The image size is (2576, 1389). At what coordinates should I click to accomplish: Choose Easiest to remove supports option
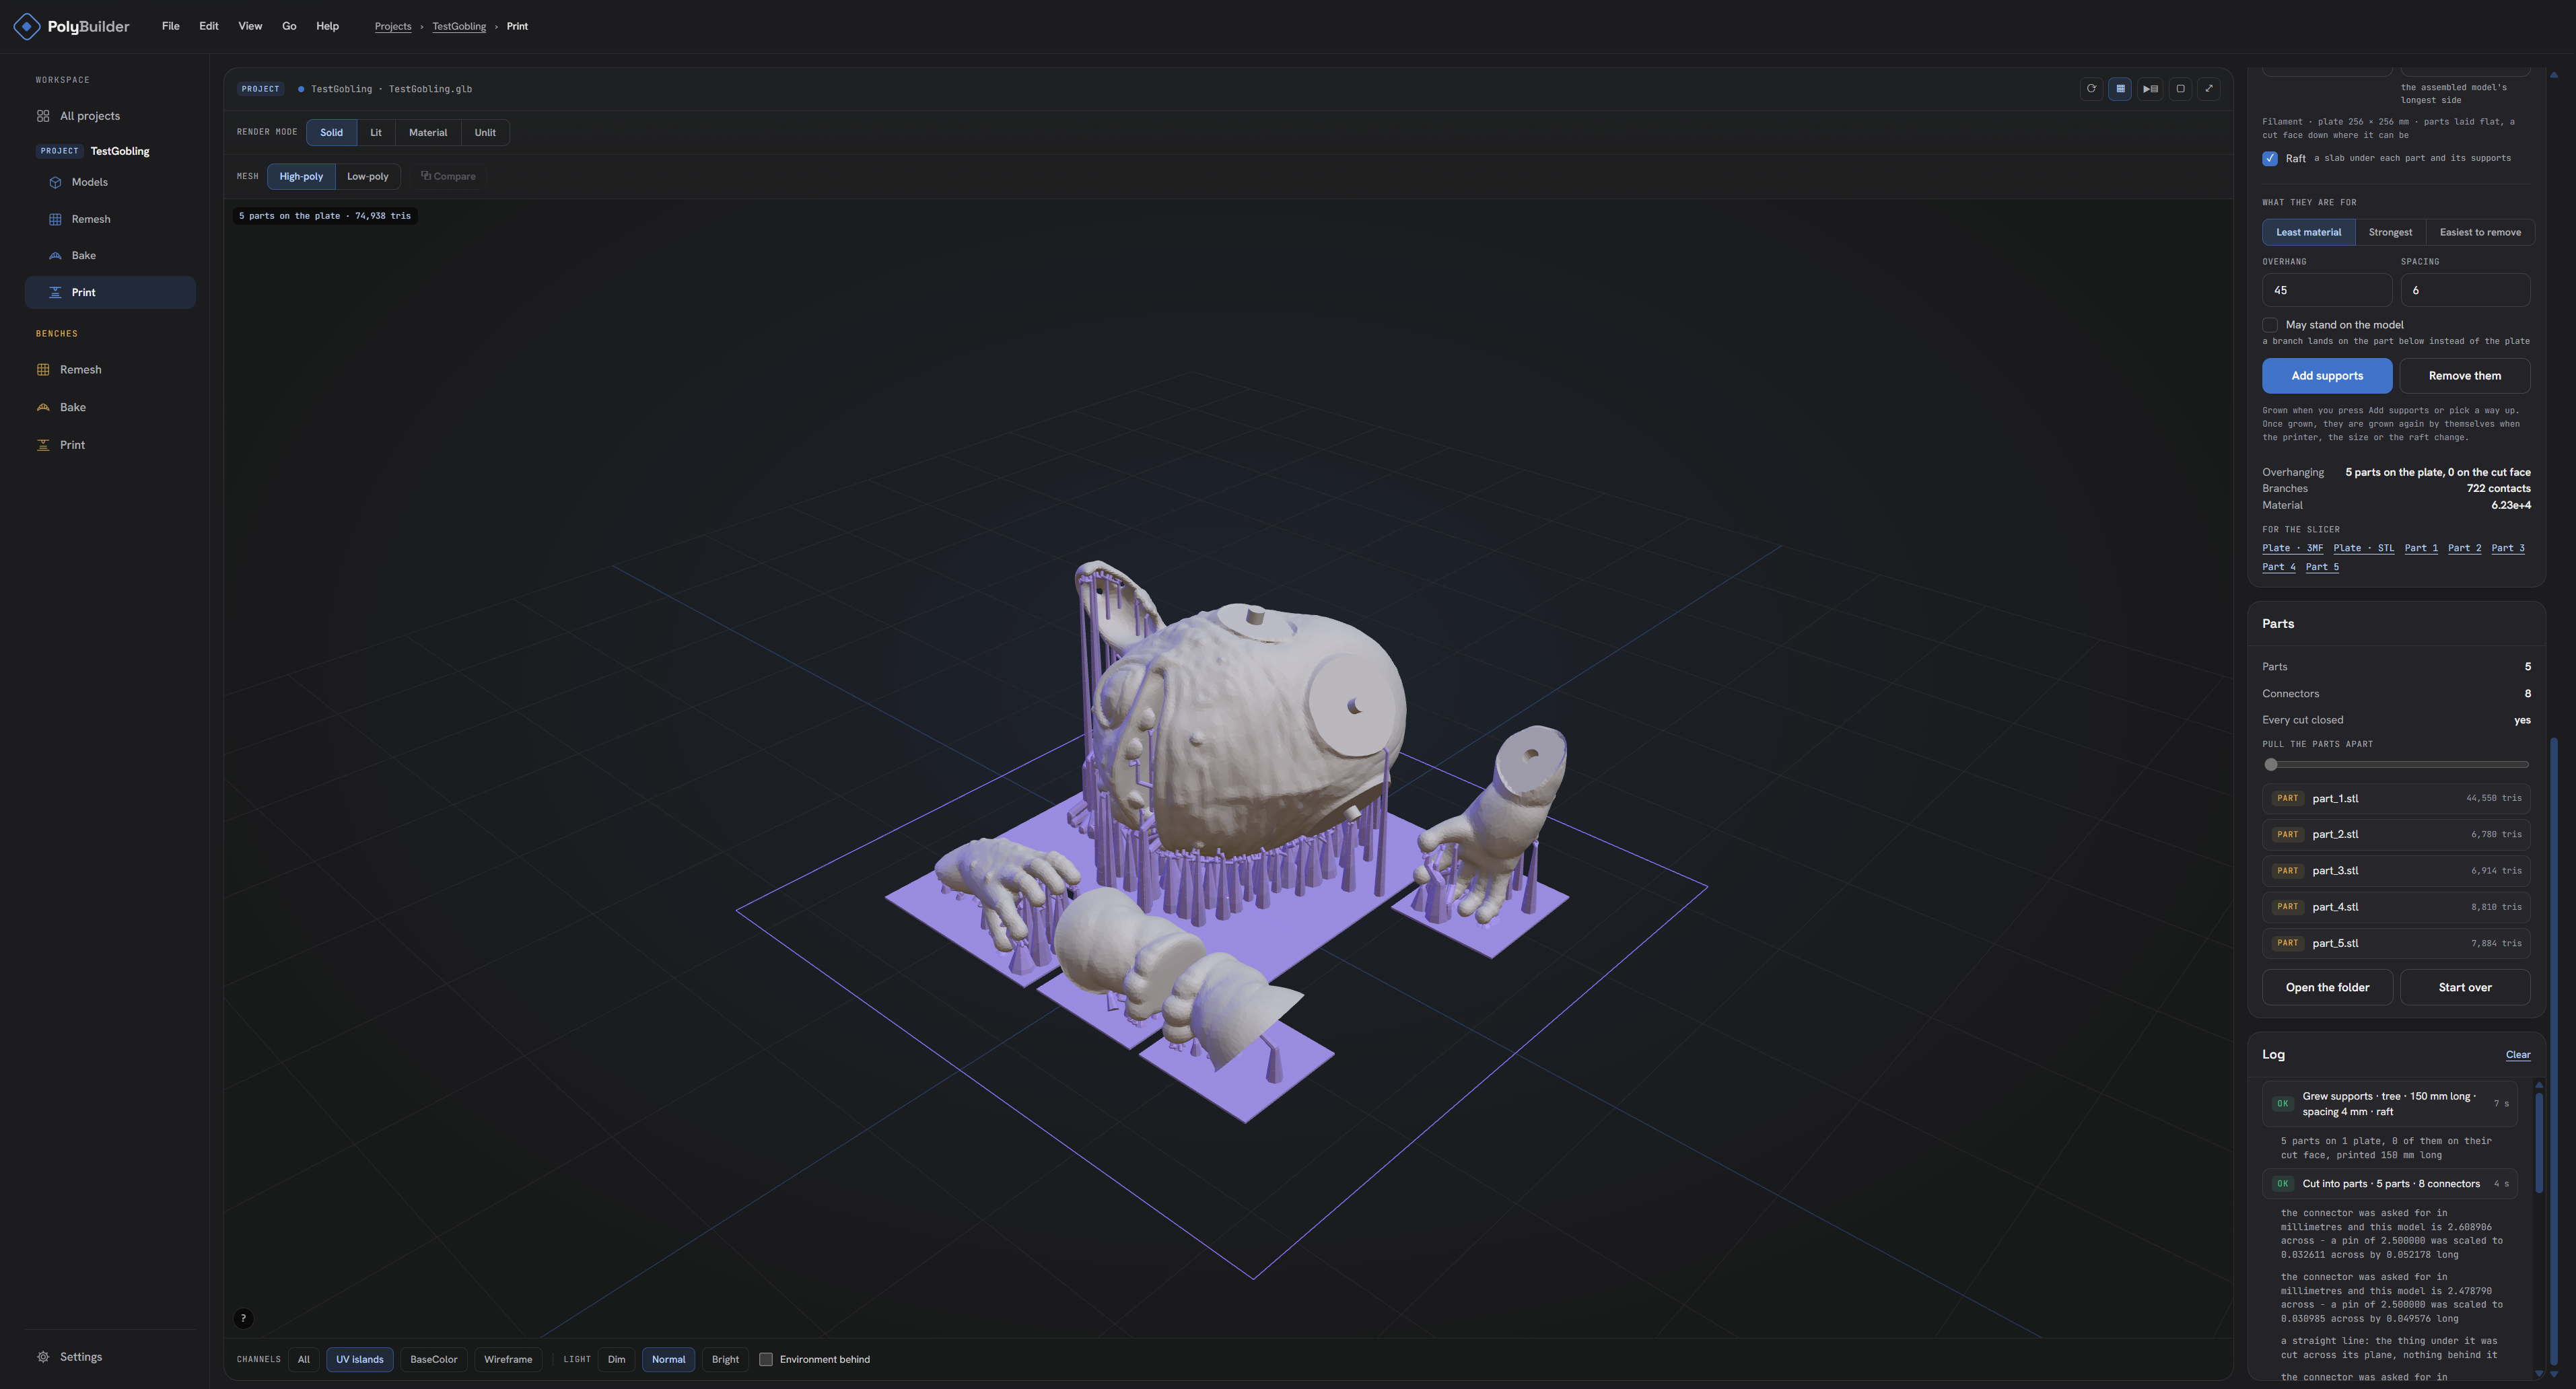point(2480,232)
